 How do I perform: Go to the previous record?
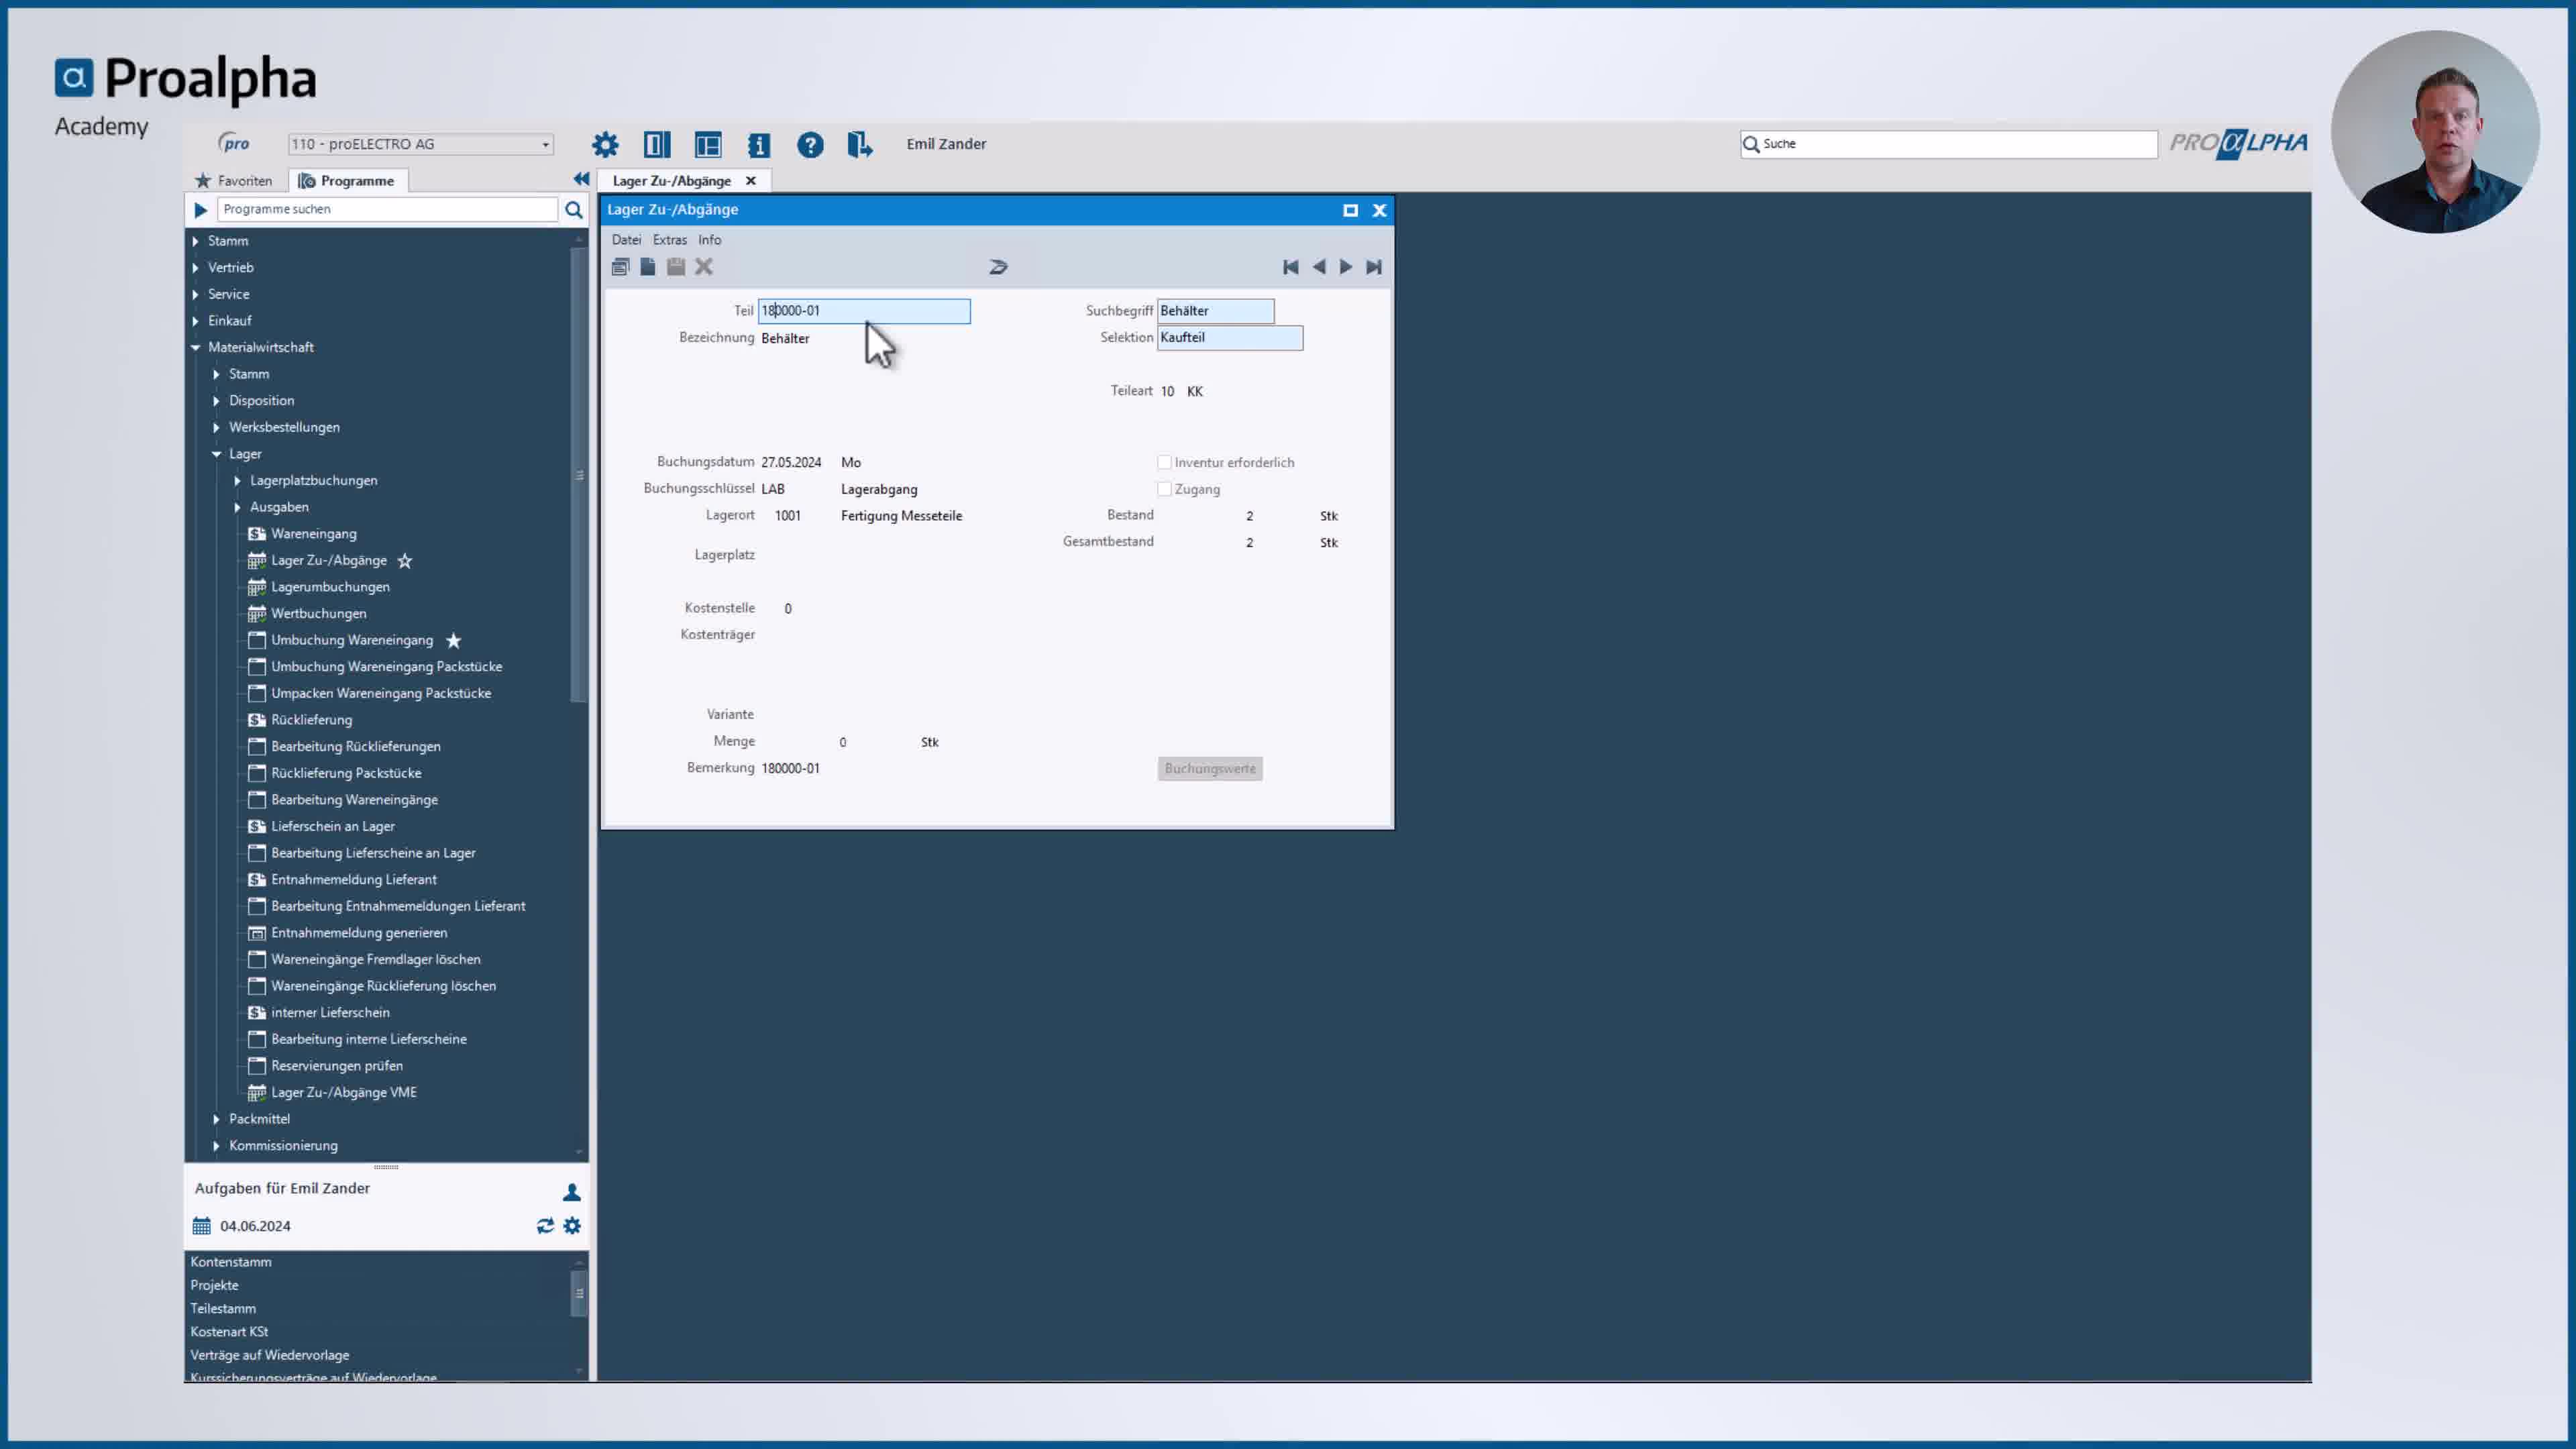tap(1319, 267)
